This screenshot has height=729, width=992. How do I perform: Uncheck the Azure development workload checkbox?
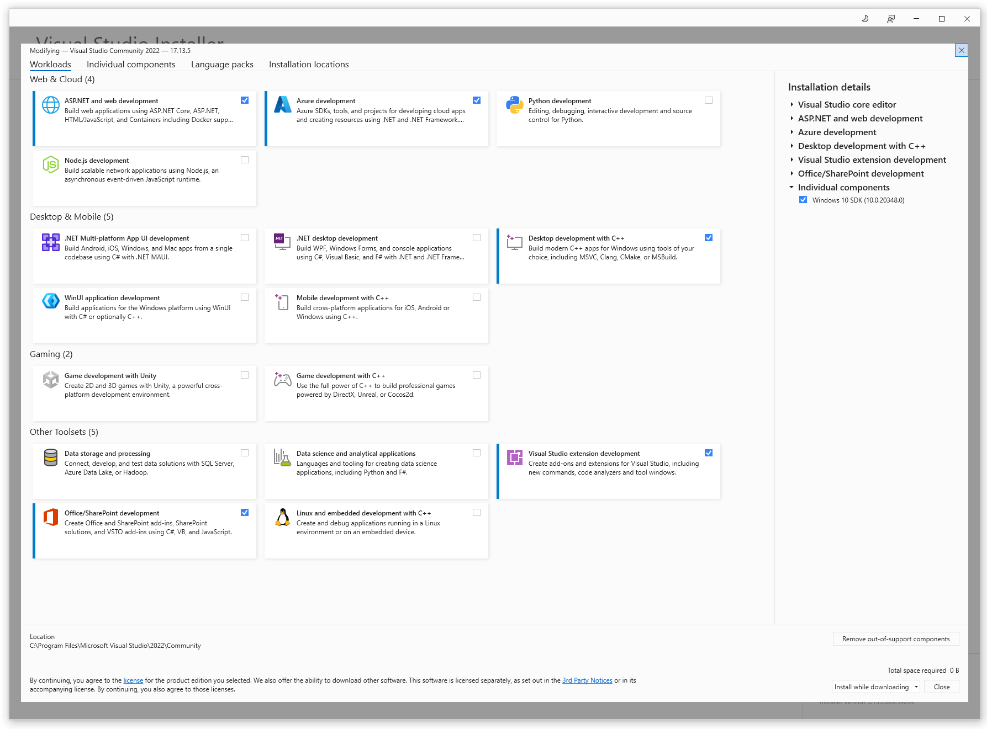(x=477, y=100)
